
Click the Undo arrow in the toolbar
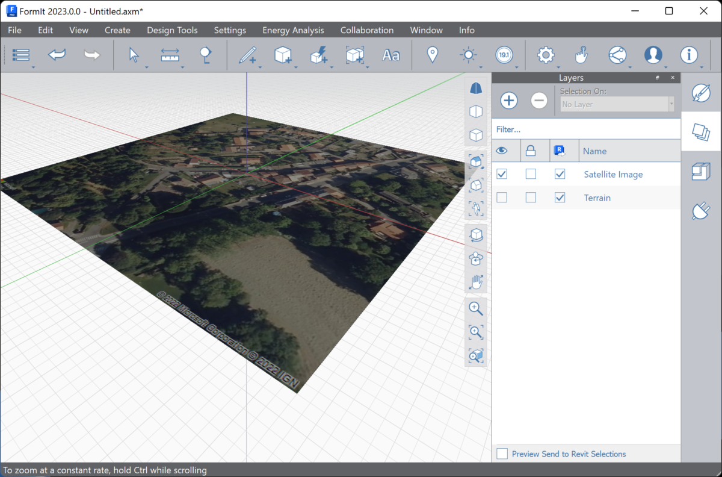click(x=57, y=55)
